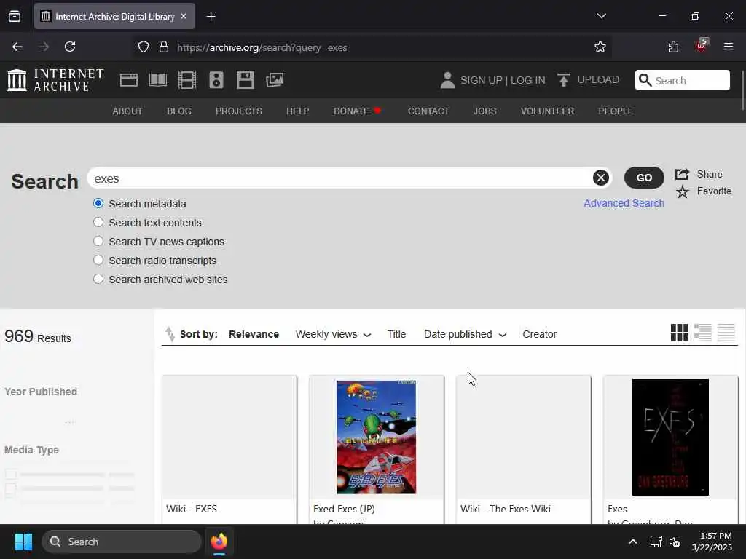
Task: Show hidden system tray icons
Action: (633, 542)
